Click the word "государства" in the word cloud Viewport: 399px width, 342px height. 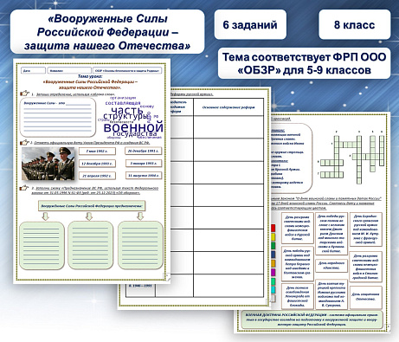coord(135,134)
